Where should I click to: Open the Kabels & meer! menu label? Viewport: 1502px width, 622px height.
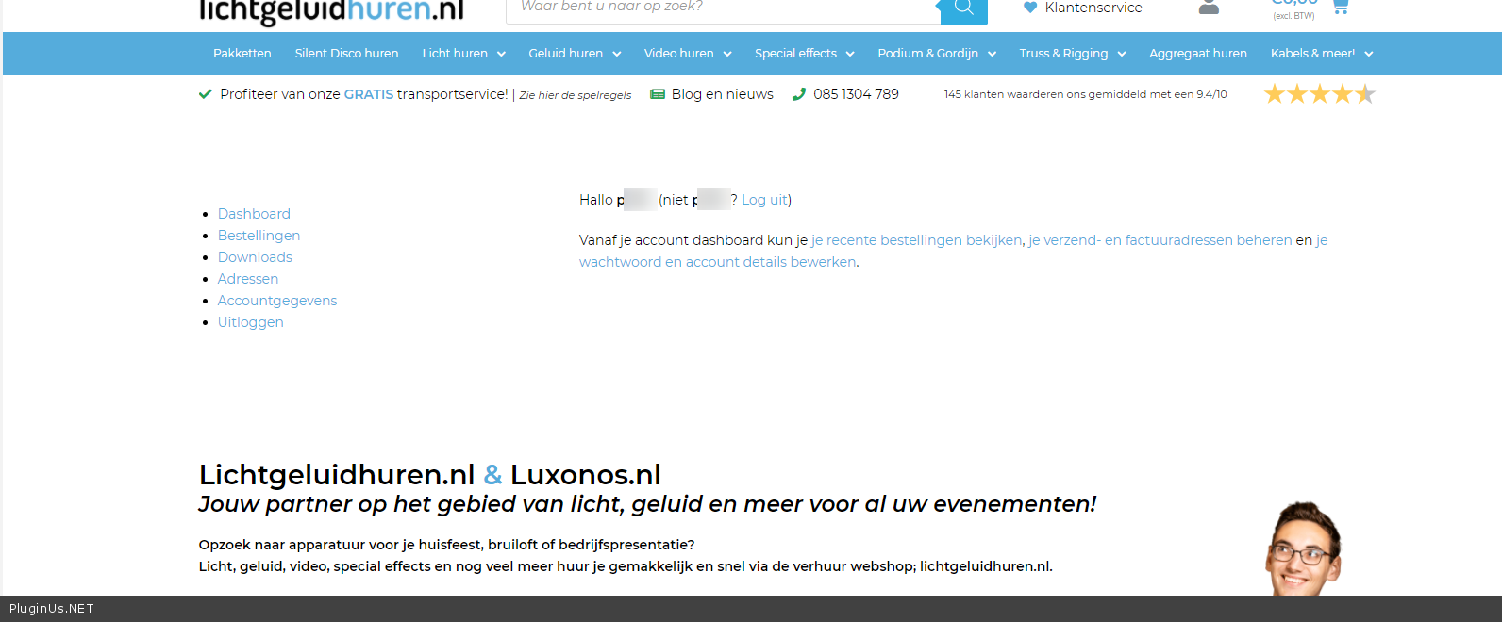(x=1312, y=54)
